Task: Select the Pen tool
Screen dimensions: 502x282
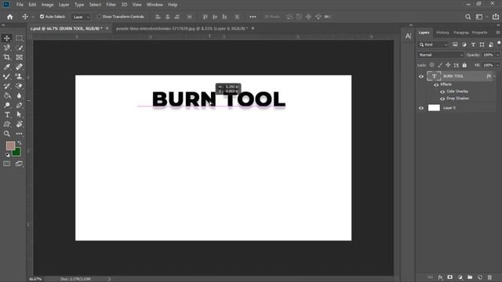Action: (19, 105)
